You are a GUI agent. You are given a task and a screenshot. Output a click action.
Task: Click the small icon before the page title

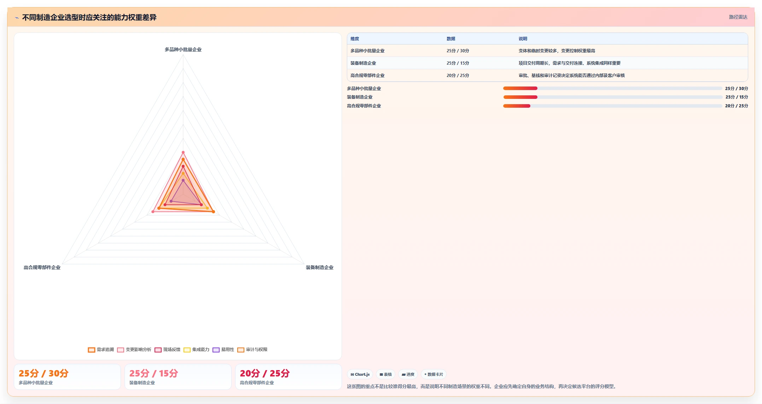17,18
